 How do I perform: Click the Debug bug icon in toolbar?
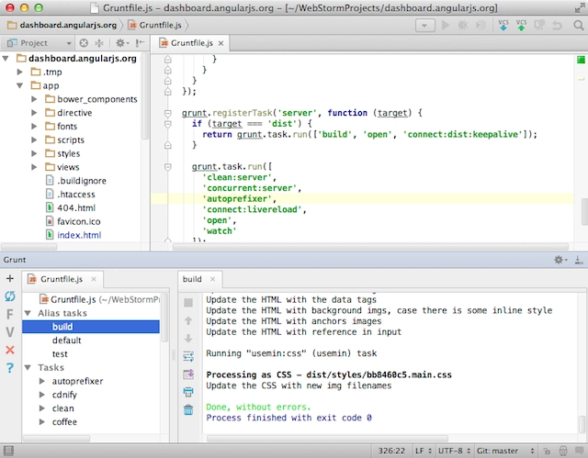[463, 25]
